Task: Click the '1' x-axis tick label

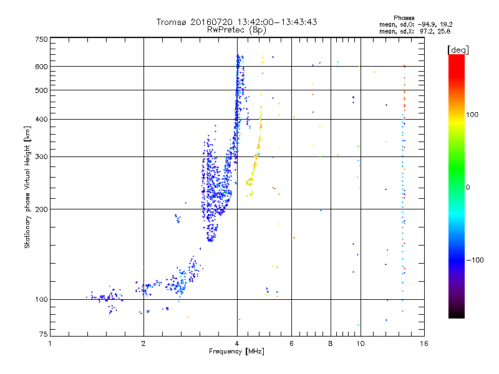Action: 50,343
